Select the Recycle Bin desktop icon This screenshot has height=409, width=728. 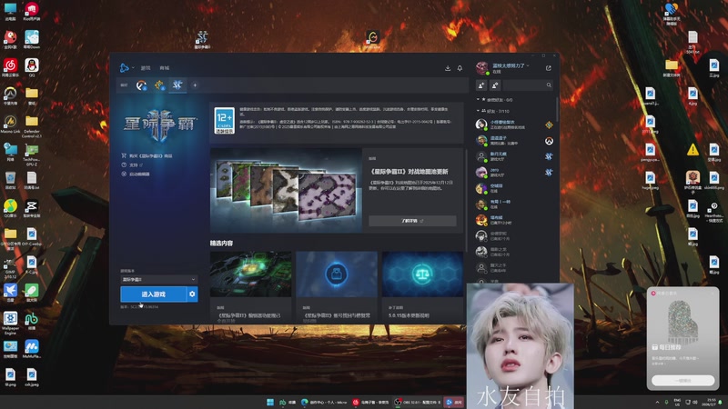coord(10,180)
